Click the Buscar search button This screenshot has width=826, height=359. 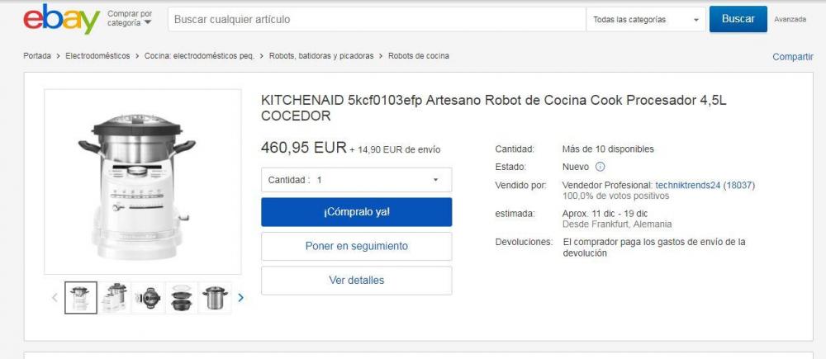point(738,19)
